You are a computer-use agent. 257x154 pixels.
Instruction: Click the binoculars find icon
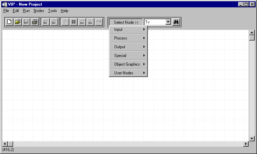[x=177, y=22]
